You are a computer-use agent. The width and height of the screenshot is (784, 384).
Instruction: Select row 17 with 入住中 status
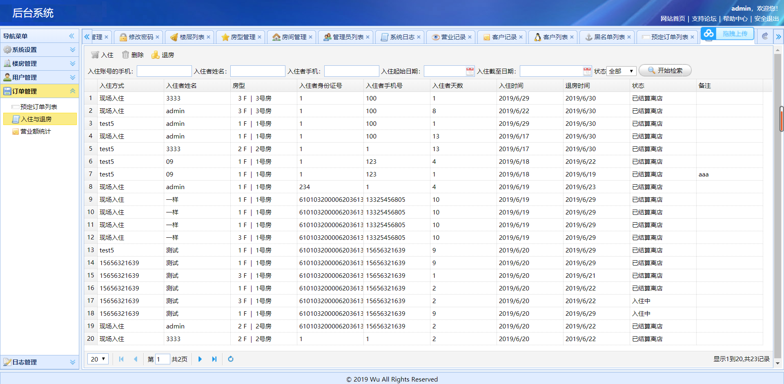click(x=423, y=301)
